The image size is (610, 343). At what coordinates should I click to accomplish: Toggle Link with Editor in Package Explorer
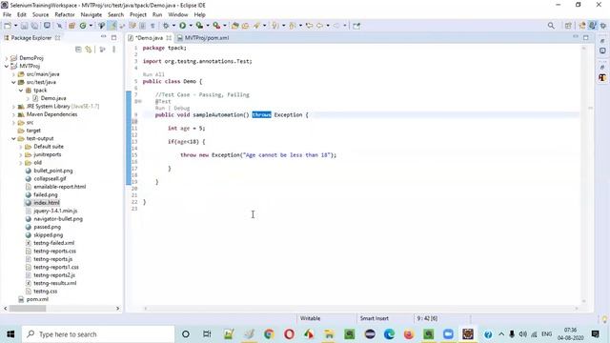coord(89,50)
